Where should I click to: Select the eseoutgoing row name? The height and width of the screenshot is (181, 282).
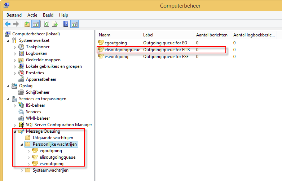pos(116,57)
